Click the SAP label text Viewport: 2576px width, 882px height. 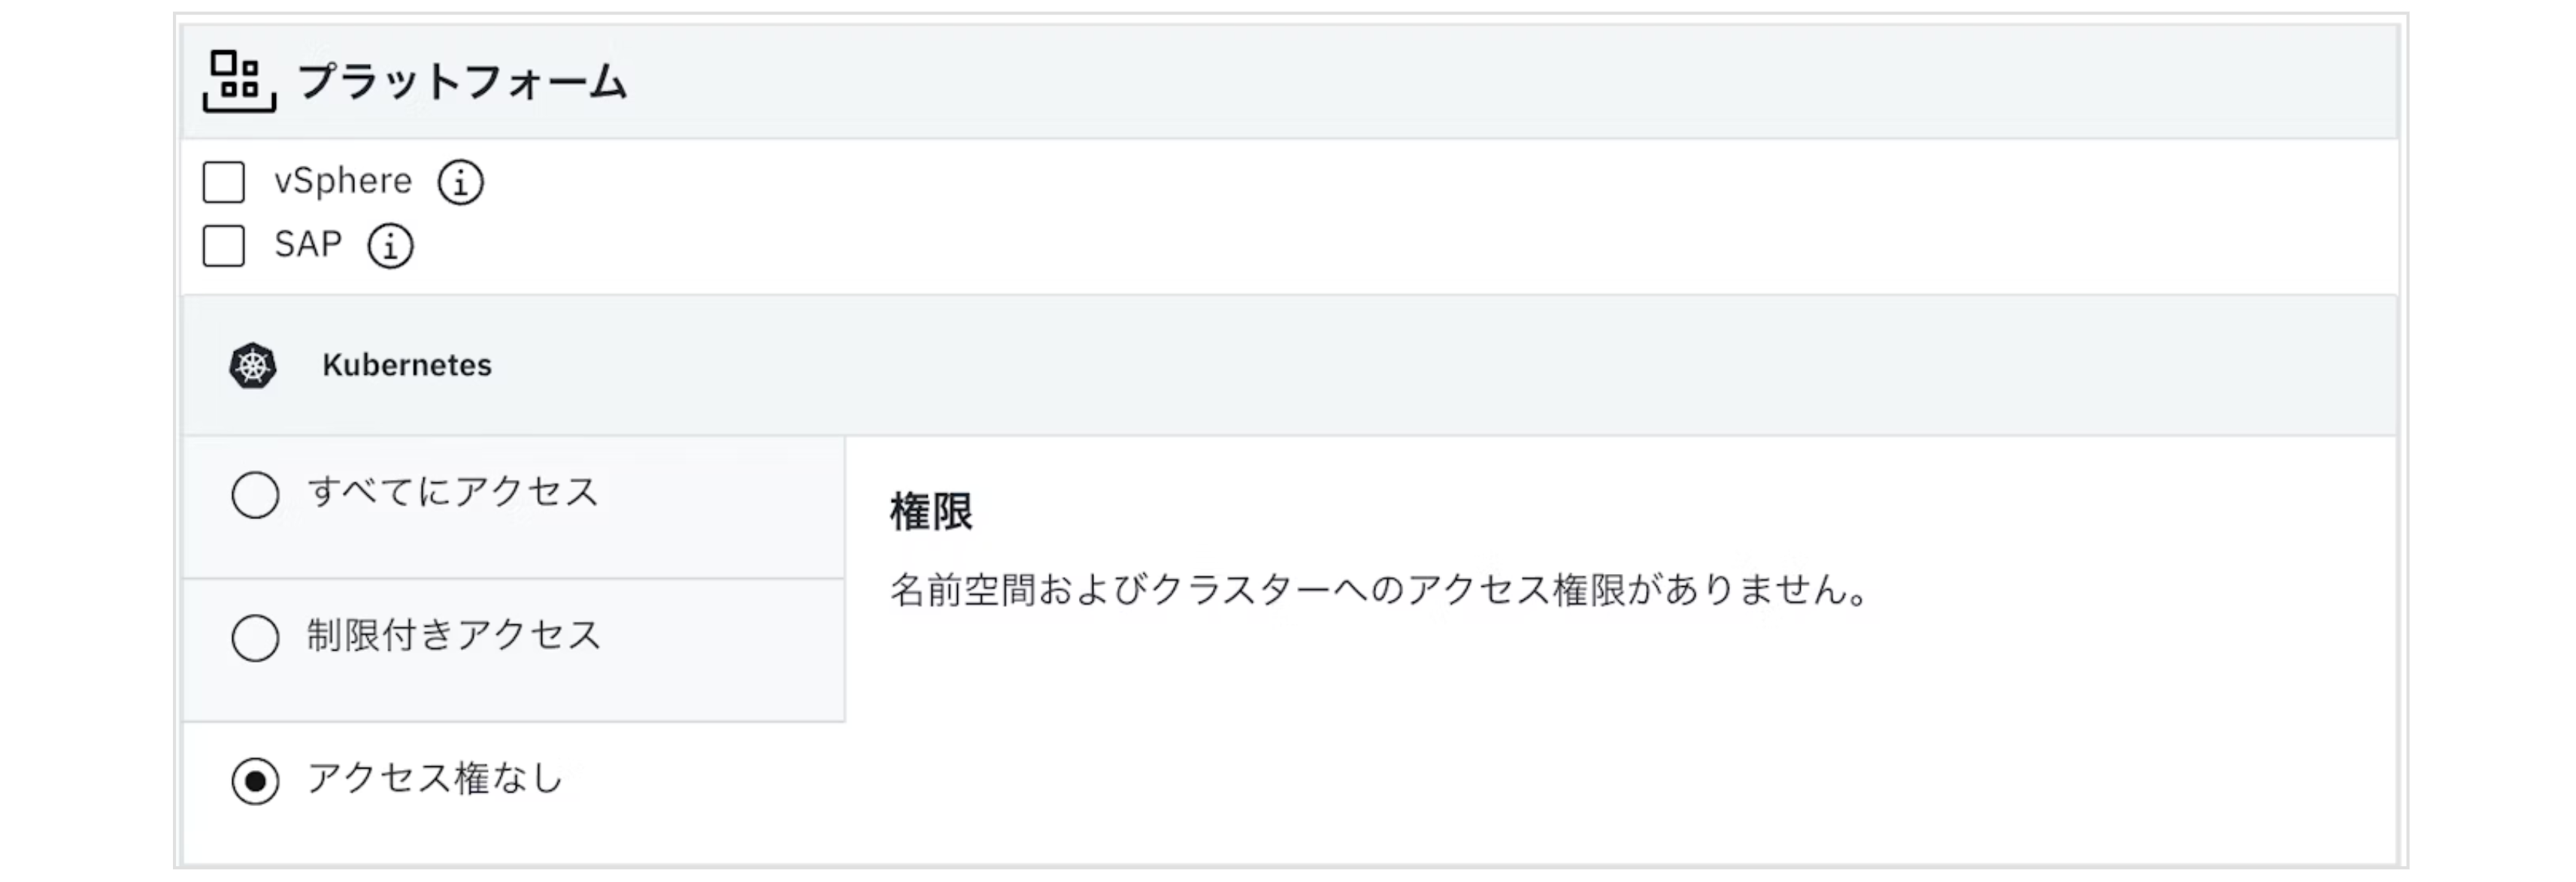308,245
